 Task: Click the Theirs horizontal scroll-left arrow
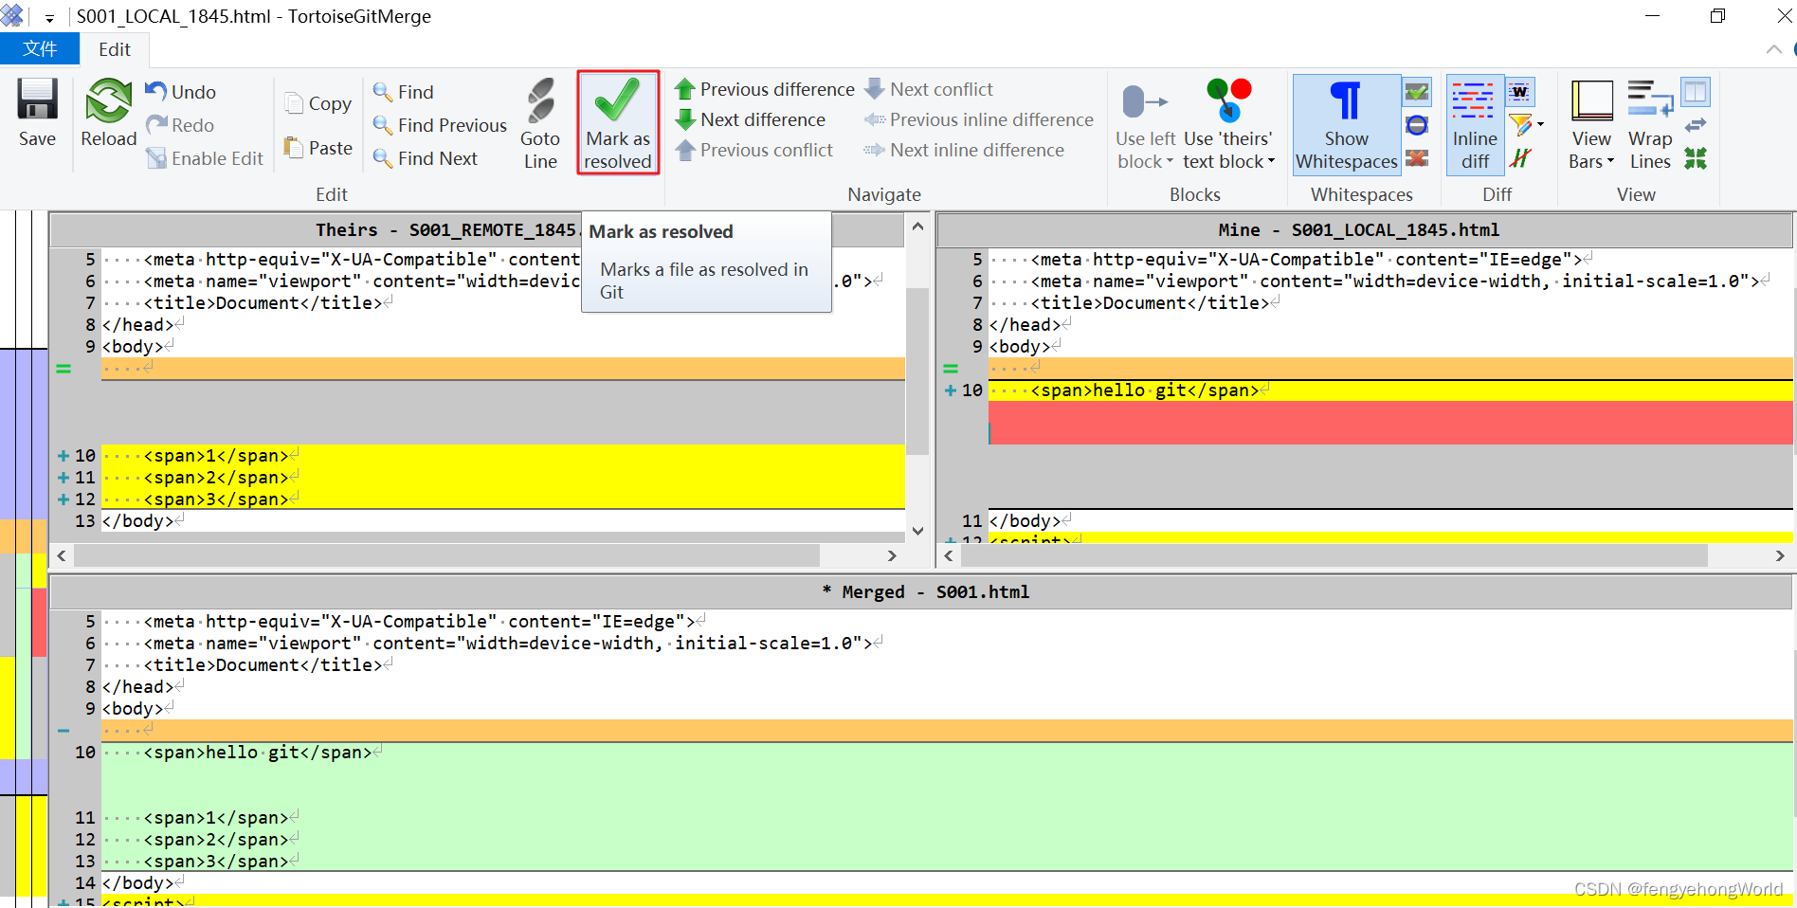62,555
